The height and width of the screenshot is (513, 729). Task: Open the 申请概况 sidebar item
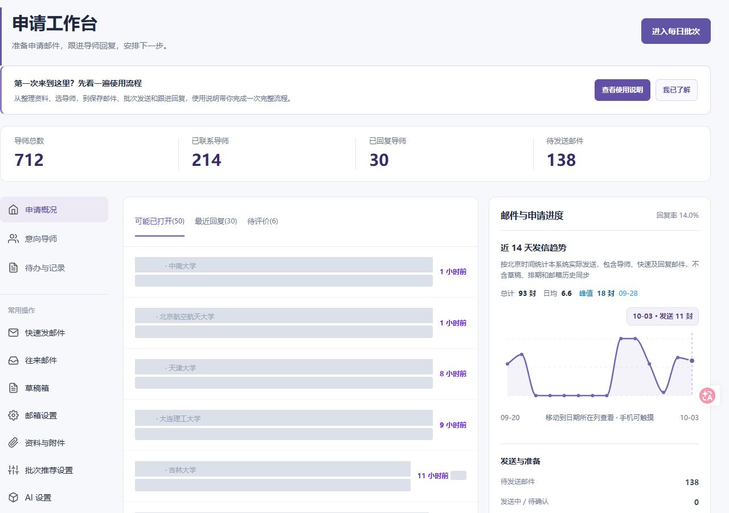point(54,210)
